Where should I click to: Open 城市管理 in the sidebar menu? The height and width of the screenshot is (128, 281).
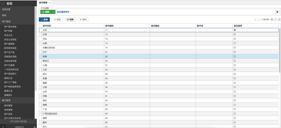pyautogui.click(x=8, y=106)
